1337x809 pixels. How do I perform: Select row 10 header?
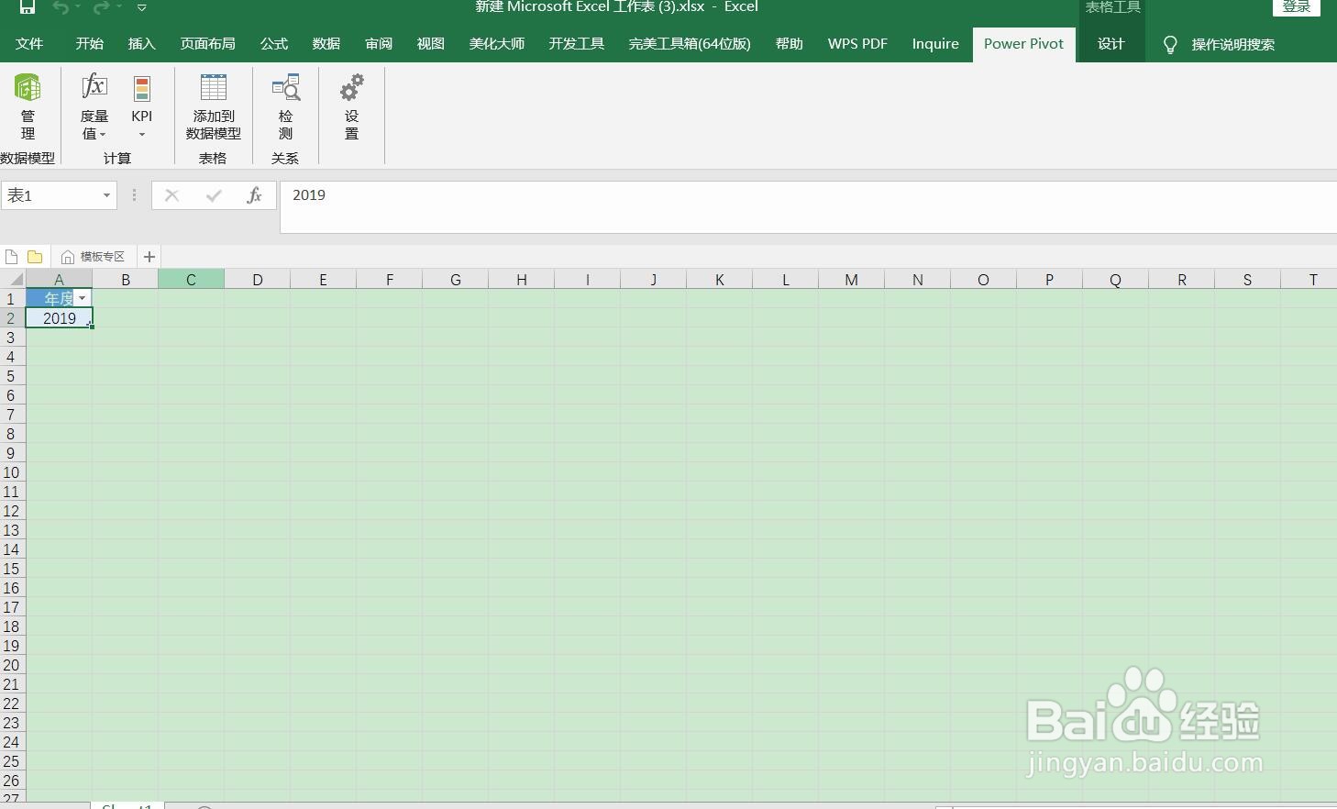pyautogui.click(x=12, y=472)
